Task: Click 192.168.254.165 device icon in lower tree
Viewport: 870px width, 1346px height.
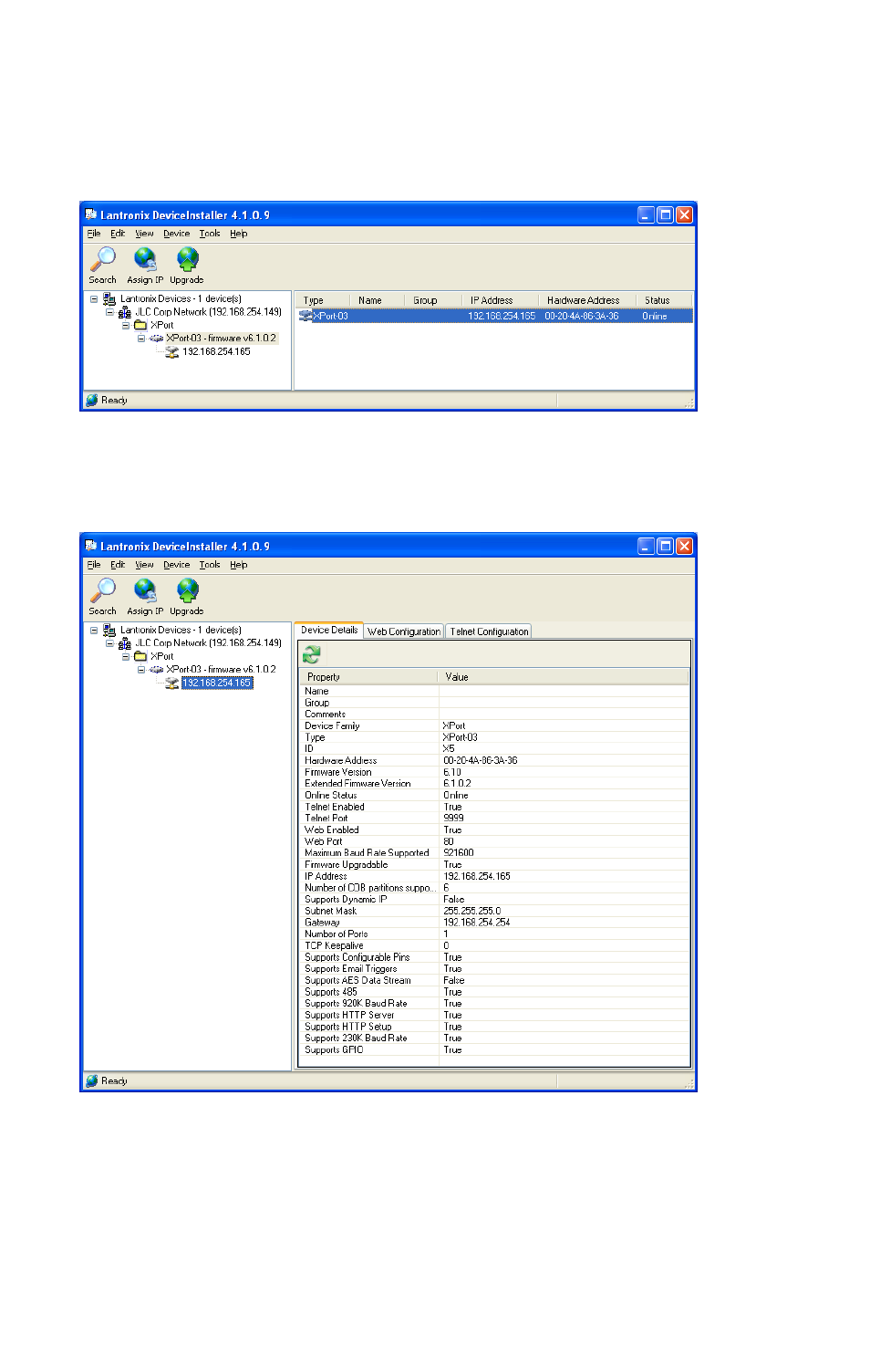Action: pos(171,683)
